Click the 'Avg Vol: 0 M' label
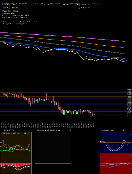 (83, 5)
